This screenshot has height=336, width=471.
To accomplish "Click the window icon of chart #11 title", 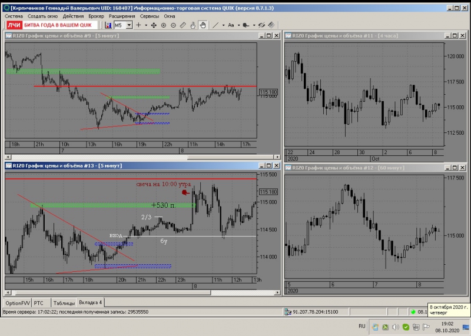I will 288,35.
